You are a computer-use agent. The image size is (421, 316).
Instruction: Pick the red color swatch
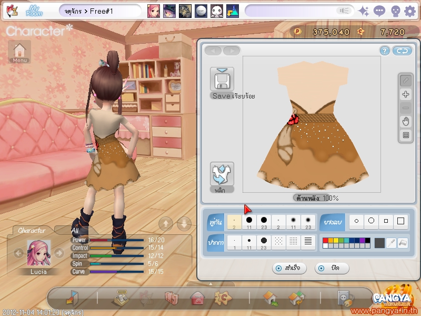[x=325, y=241]
